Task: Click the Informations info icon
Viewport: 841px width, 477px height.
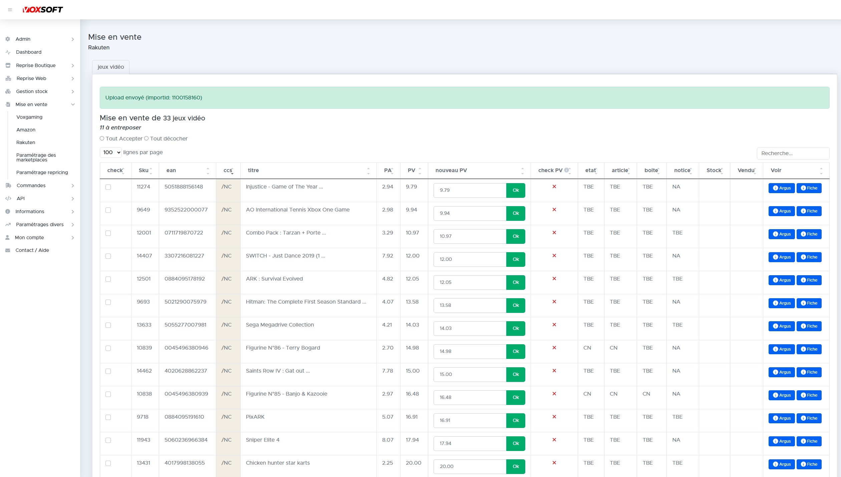Action: click(8, 211)
